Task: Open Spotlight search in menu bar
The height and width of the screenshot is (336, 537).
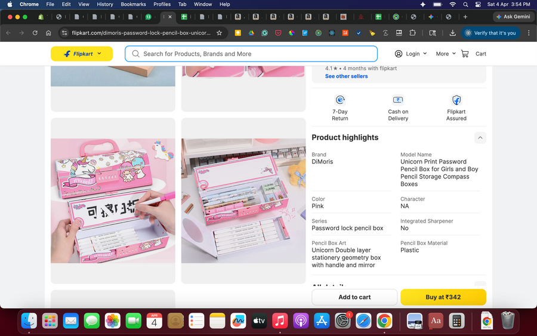Action: coord(465,4)
